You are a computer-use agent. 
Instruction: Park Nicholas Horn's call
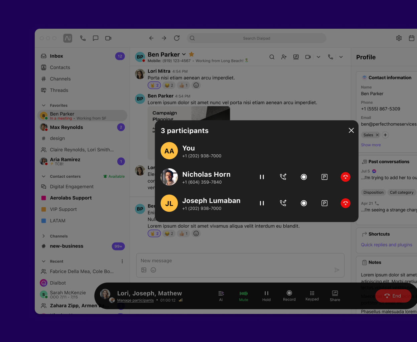324,177
